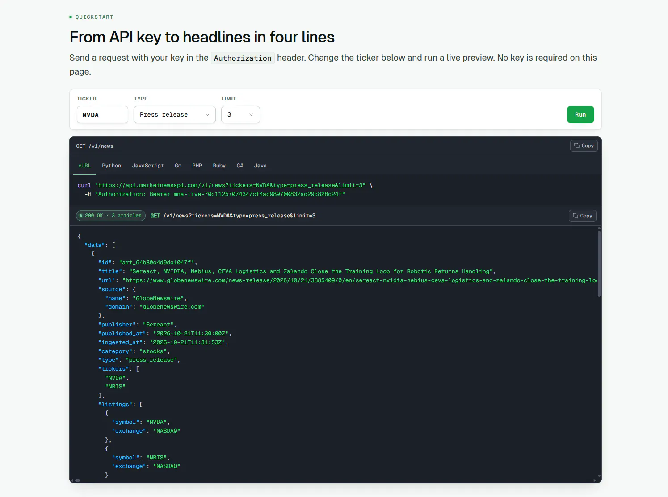The height and width of the screenshot is (497, 668).
Task: Copy the JSON response body
Action: tap(582, 216)
